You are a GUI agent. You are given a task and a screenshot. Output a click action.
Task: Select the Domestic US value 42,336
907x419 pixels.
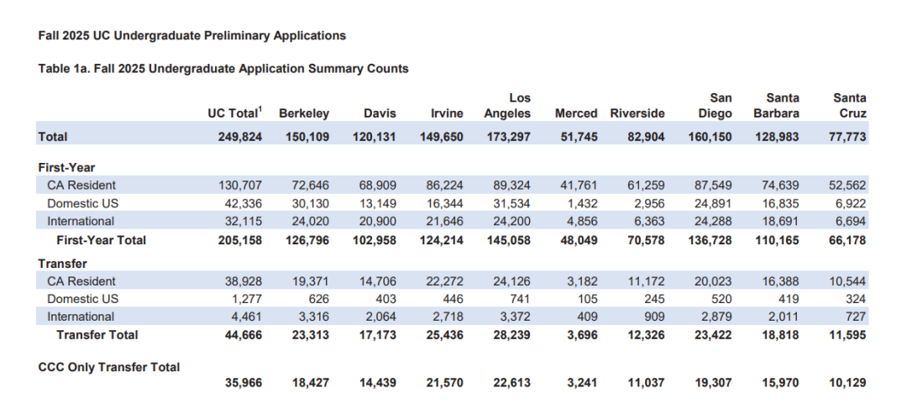[x=241, y=204]
